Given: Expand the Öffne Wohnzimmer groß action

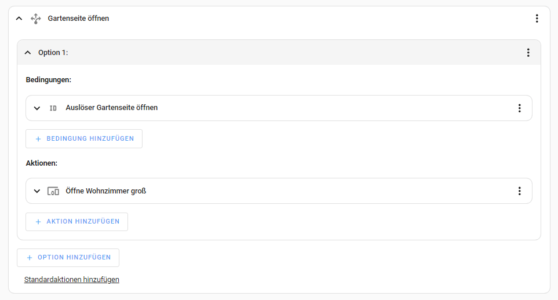Looking at the screenshot, I should point(37,191).
